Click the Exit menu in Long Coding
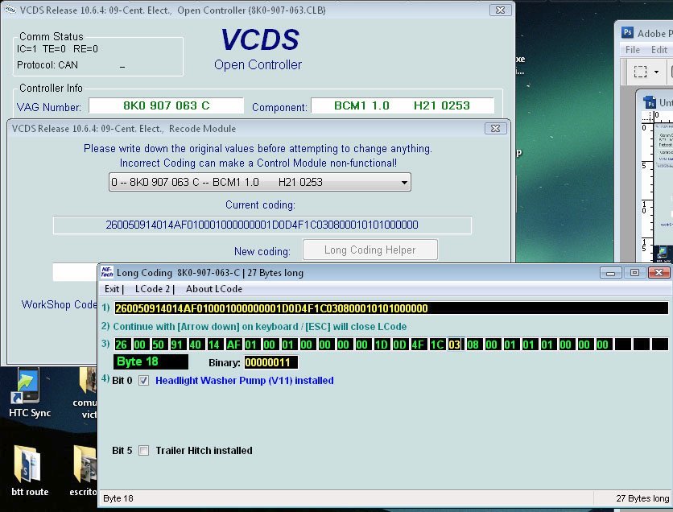Image resolution: width=673 pixels, height=512 pixels. tap(113, 289)
